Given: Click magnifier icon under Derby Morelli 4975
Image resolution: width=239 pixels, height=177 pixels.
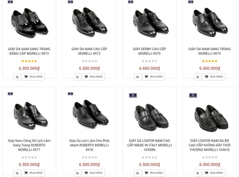Looking at the screenshot, I should pos(137,77).
